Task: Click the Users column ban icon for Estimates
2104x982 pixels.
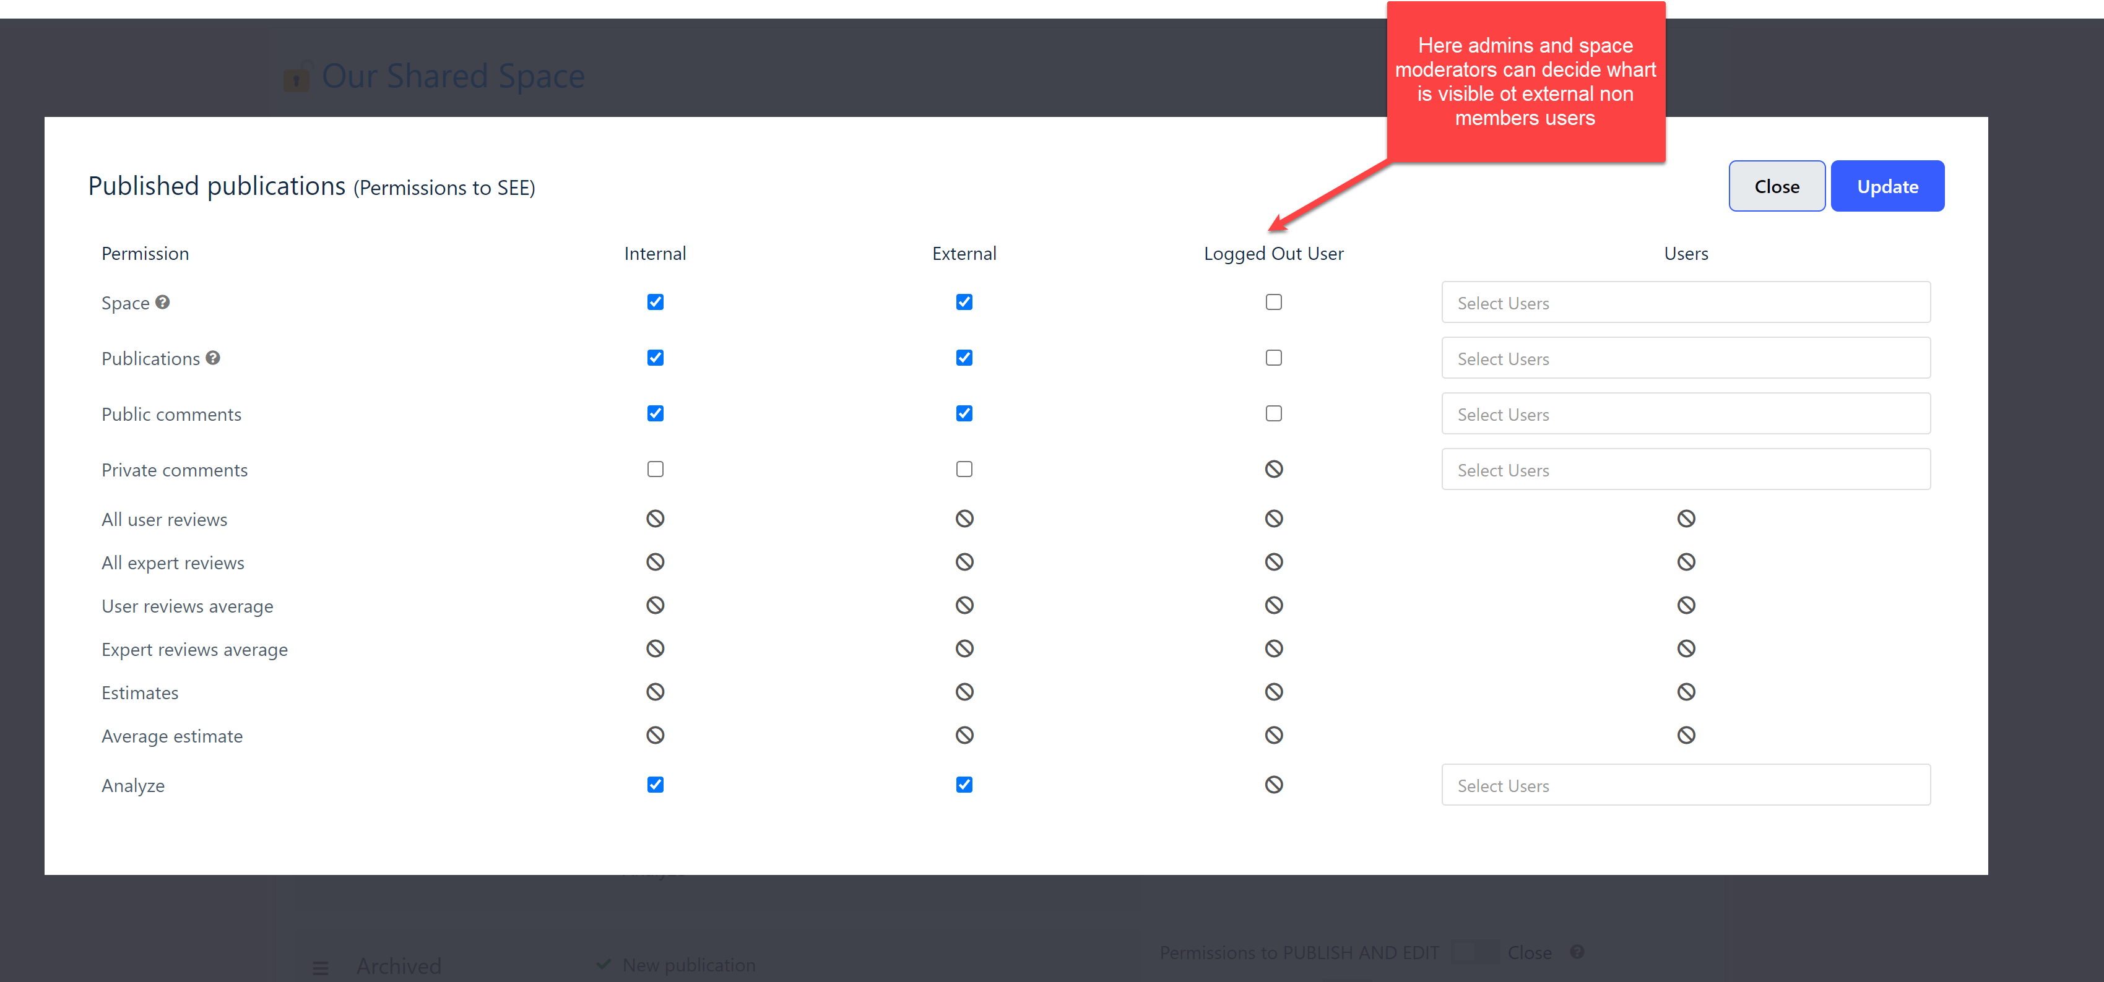Action: (1686, 692)
